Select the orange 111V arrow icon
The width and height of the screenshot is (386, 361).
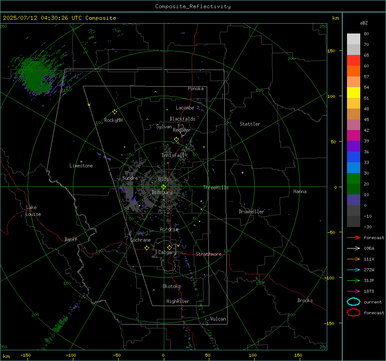pos(353,259)
